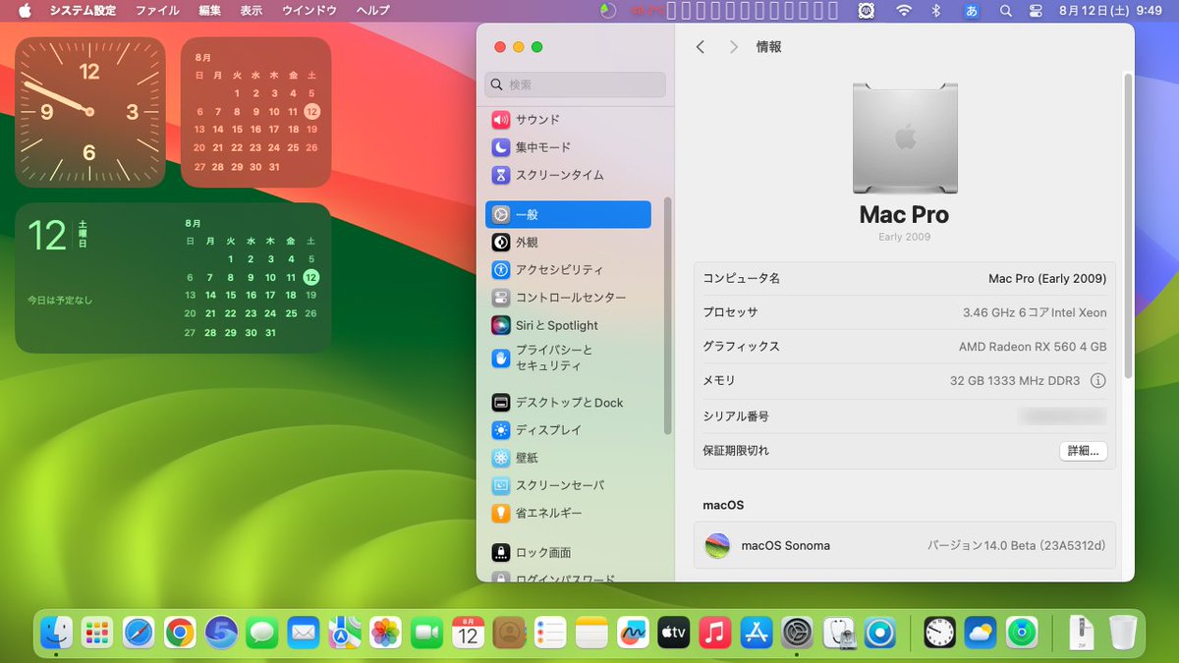1179x663 pixels.
Task: Open Weather from the Dock
Action: coord(982,634)
